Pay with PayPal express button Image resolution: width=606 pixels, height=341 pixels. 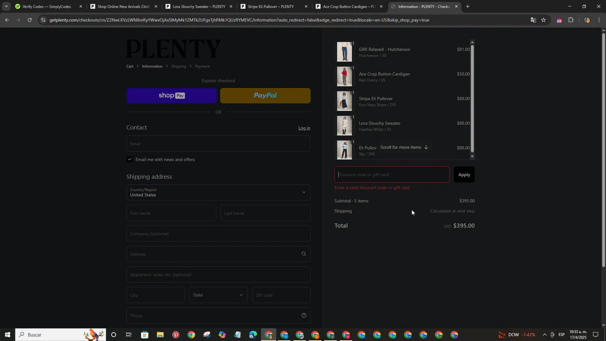tap(265, 96)
